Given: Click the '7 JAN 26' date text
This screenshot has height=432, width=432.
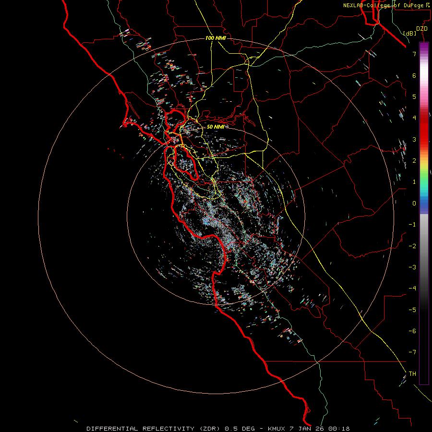Looking at the screenshot, I should pyautogui.click(x=307, y=429).
